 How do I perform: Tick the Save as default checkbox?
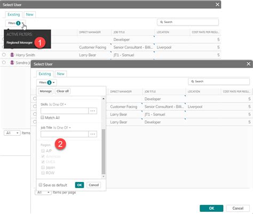coord(41,185)
